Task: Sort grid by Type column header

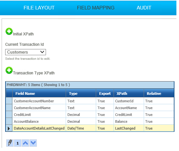Action: (81, 94)
